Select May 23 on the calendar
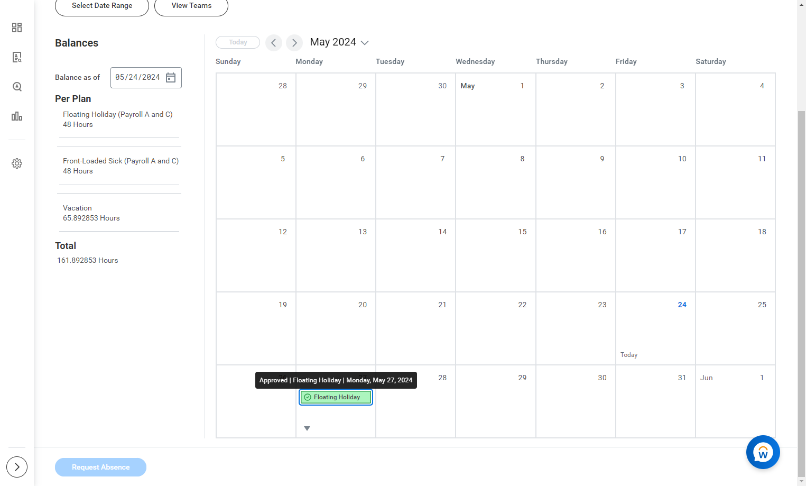This screenshot has width=806, height=486. pyautogui.click(x=576, y=328)
